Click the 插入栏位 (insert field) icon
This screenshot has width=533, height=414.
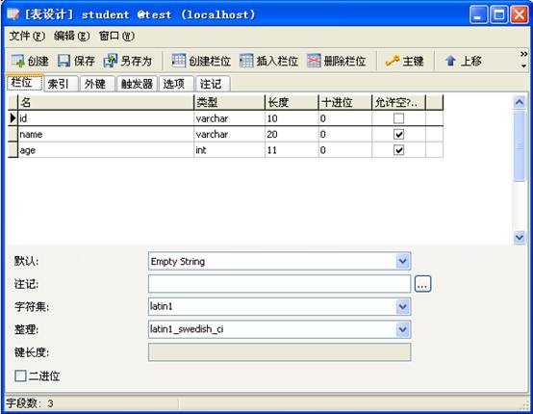[x=246, y=61]
